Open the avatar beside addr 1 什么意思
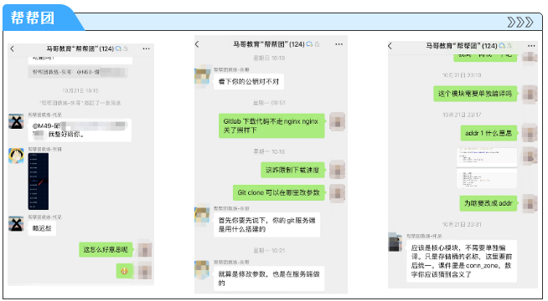 coord(530,133)
